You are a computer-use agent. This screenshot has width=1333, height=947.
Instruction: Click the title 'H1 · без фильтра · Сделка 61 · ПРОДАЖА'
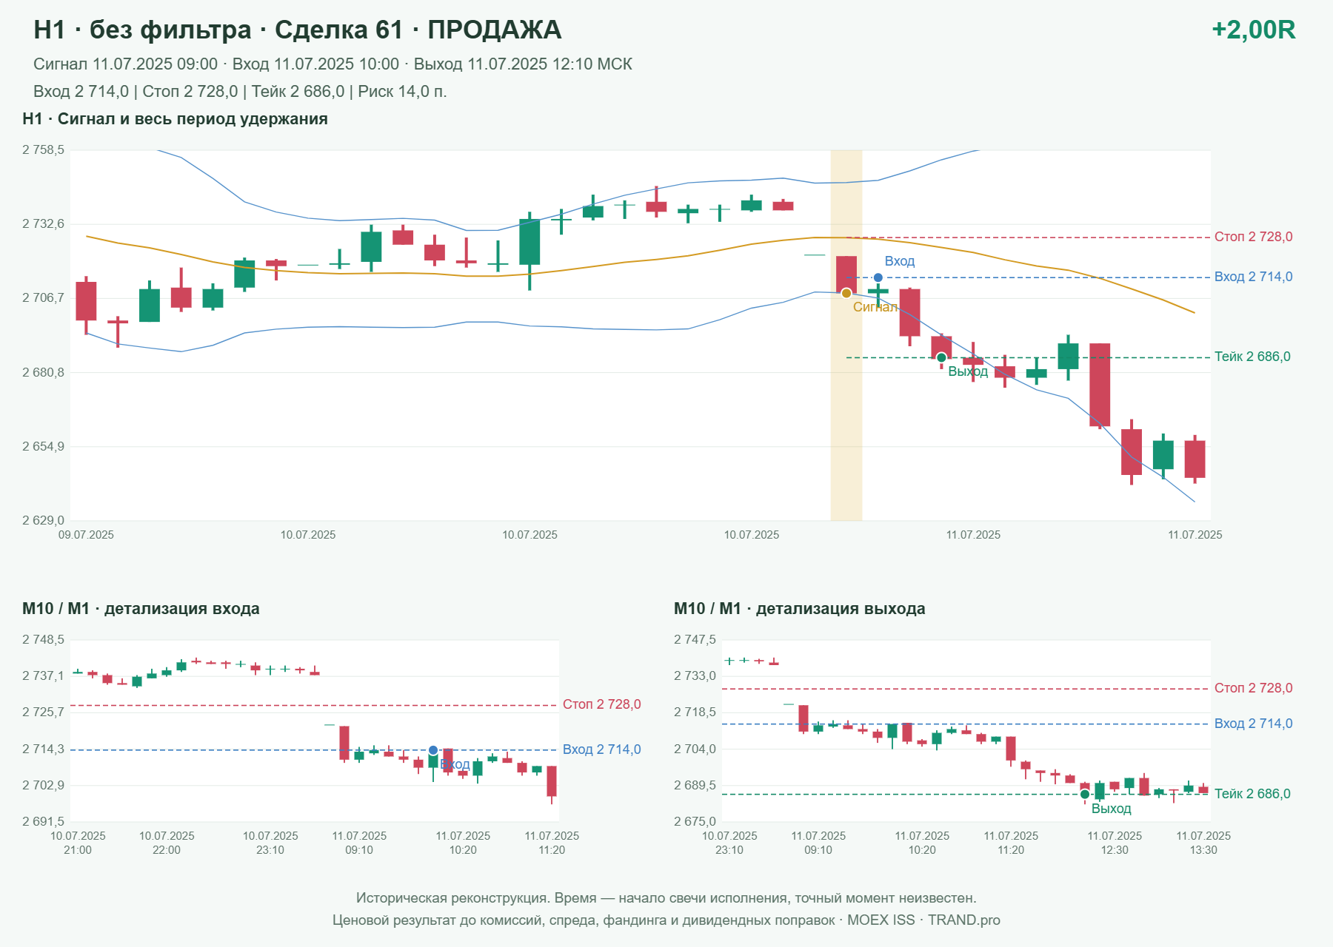pos(298,30)
